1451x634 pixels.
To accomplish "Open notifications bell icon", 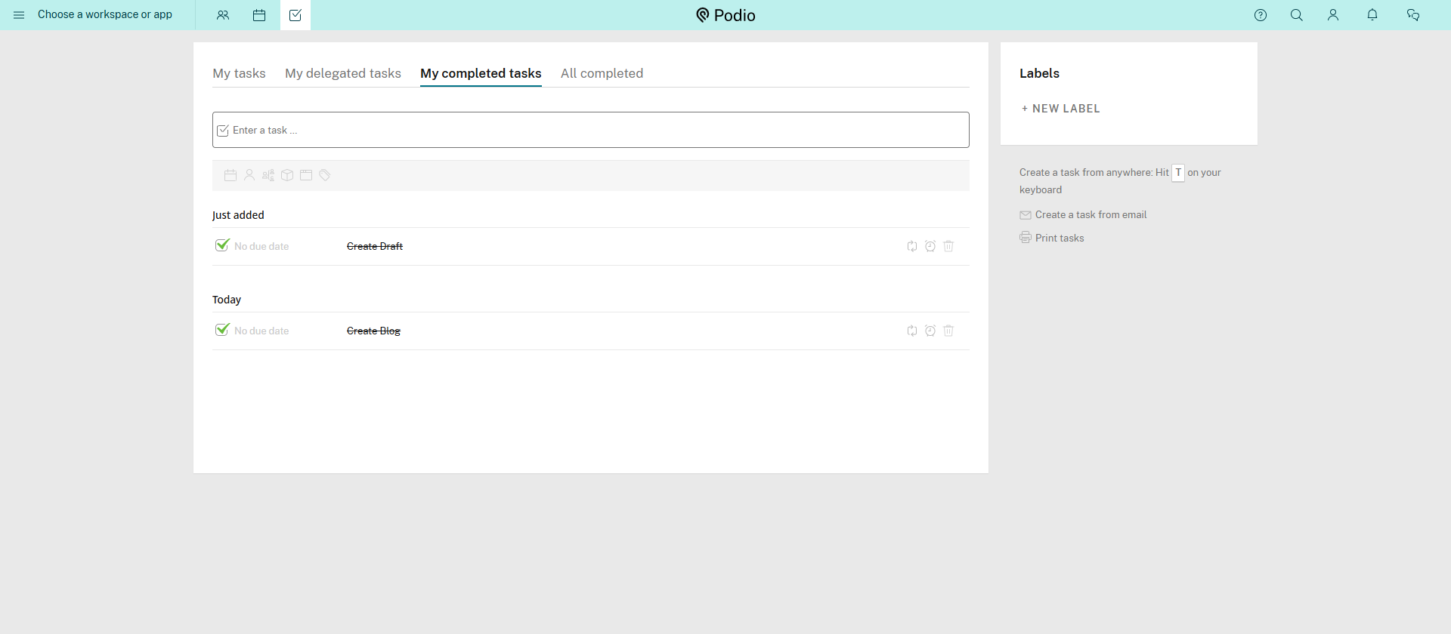I will pos(1372,15).
